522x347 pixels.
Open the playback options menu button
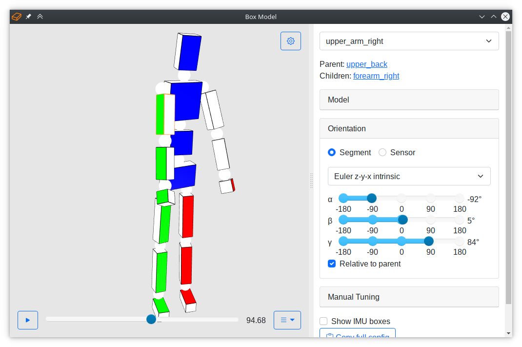[x=287, y=320]
